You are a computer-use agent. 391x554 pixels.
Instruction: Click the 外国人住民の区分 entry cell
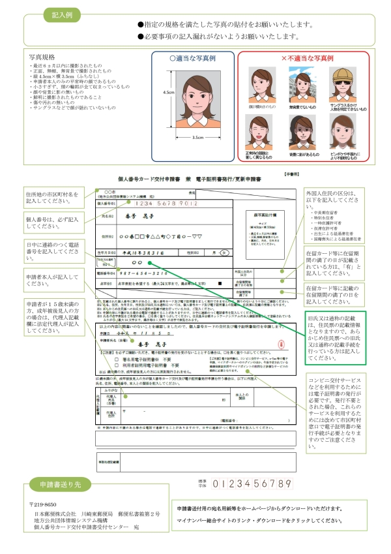click(274, 273)
